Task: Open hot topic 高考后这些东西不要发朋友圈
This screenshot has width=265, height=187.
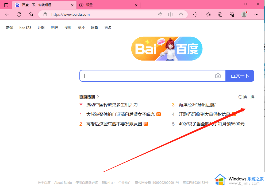Action: (x=114, y=124)
